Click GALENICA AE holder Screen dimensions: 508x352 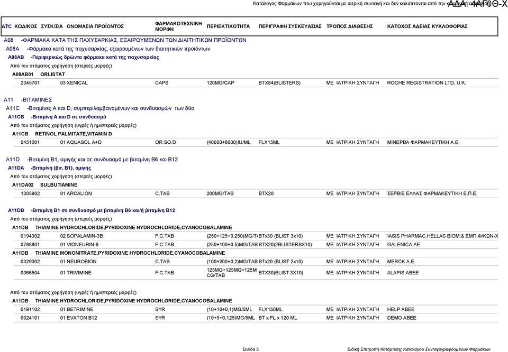(x=403, y=245)
